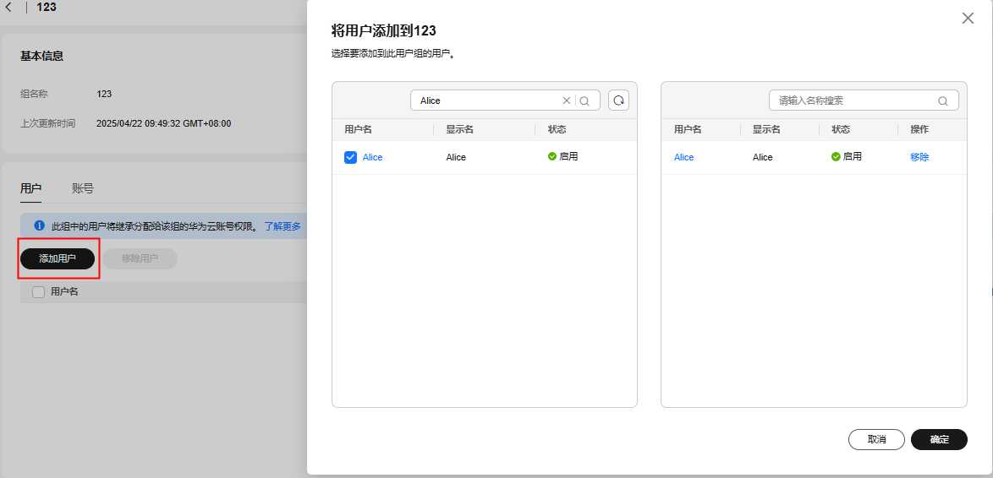Screen dimensions: 993x478
Task: Click the info icon in blue notice
Action: [x=39, y=225]
